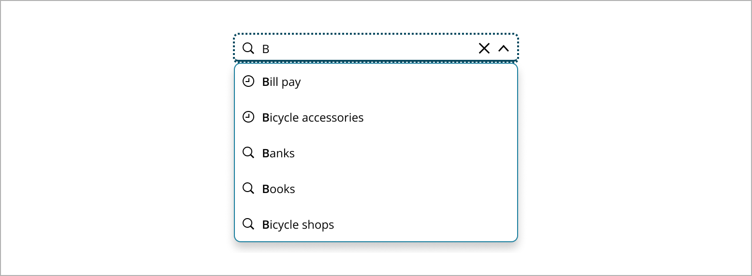Click the history icon beside Bicycle accessories
Screen dimensions: 752x276
click(x=248, y=117)
